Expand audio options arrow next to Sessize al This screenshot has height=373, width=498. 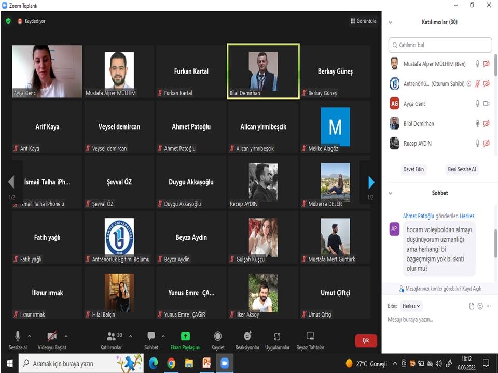click(x=29, y=336)
